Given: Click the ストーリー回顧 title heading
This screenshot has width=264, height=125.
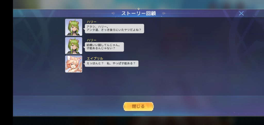Looking at the screenshot, I should point(138,13).
